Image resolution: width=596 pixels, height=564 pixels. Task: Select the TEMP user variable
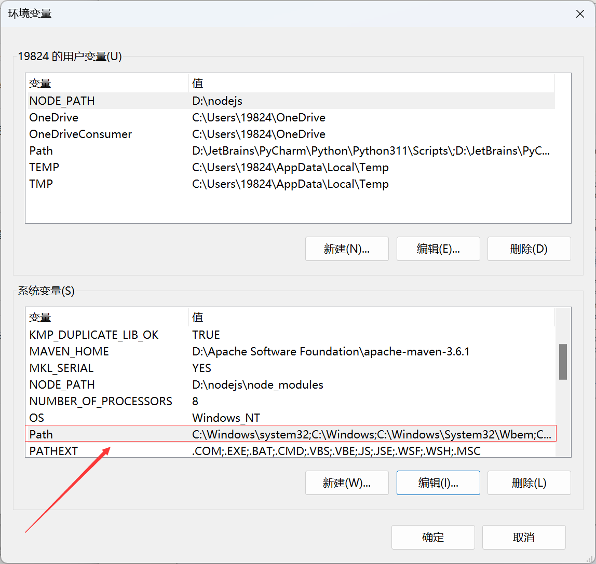pos(291,167)
